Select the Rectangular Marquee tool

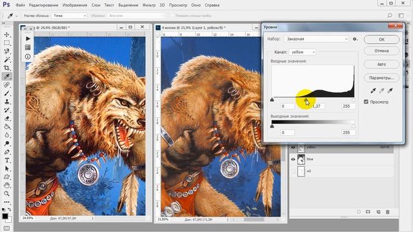[7, 43]
